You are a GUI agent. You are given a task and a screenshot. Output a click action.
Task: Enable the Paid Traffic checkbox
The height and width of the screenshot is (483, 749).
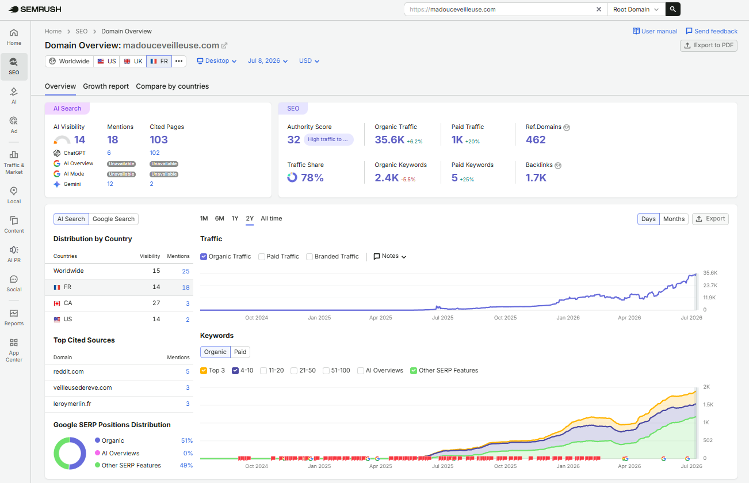(262, 257)
